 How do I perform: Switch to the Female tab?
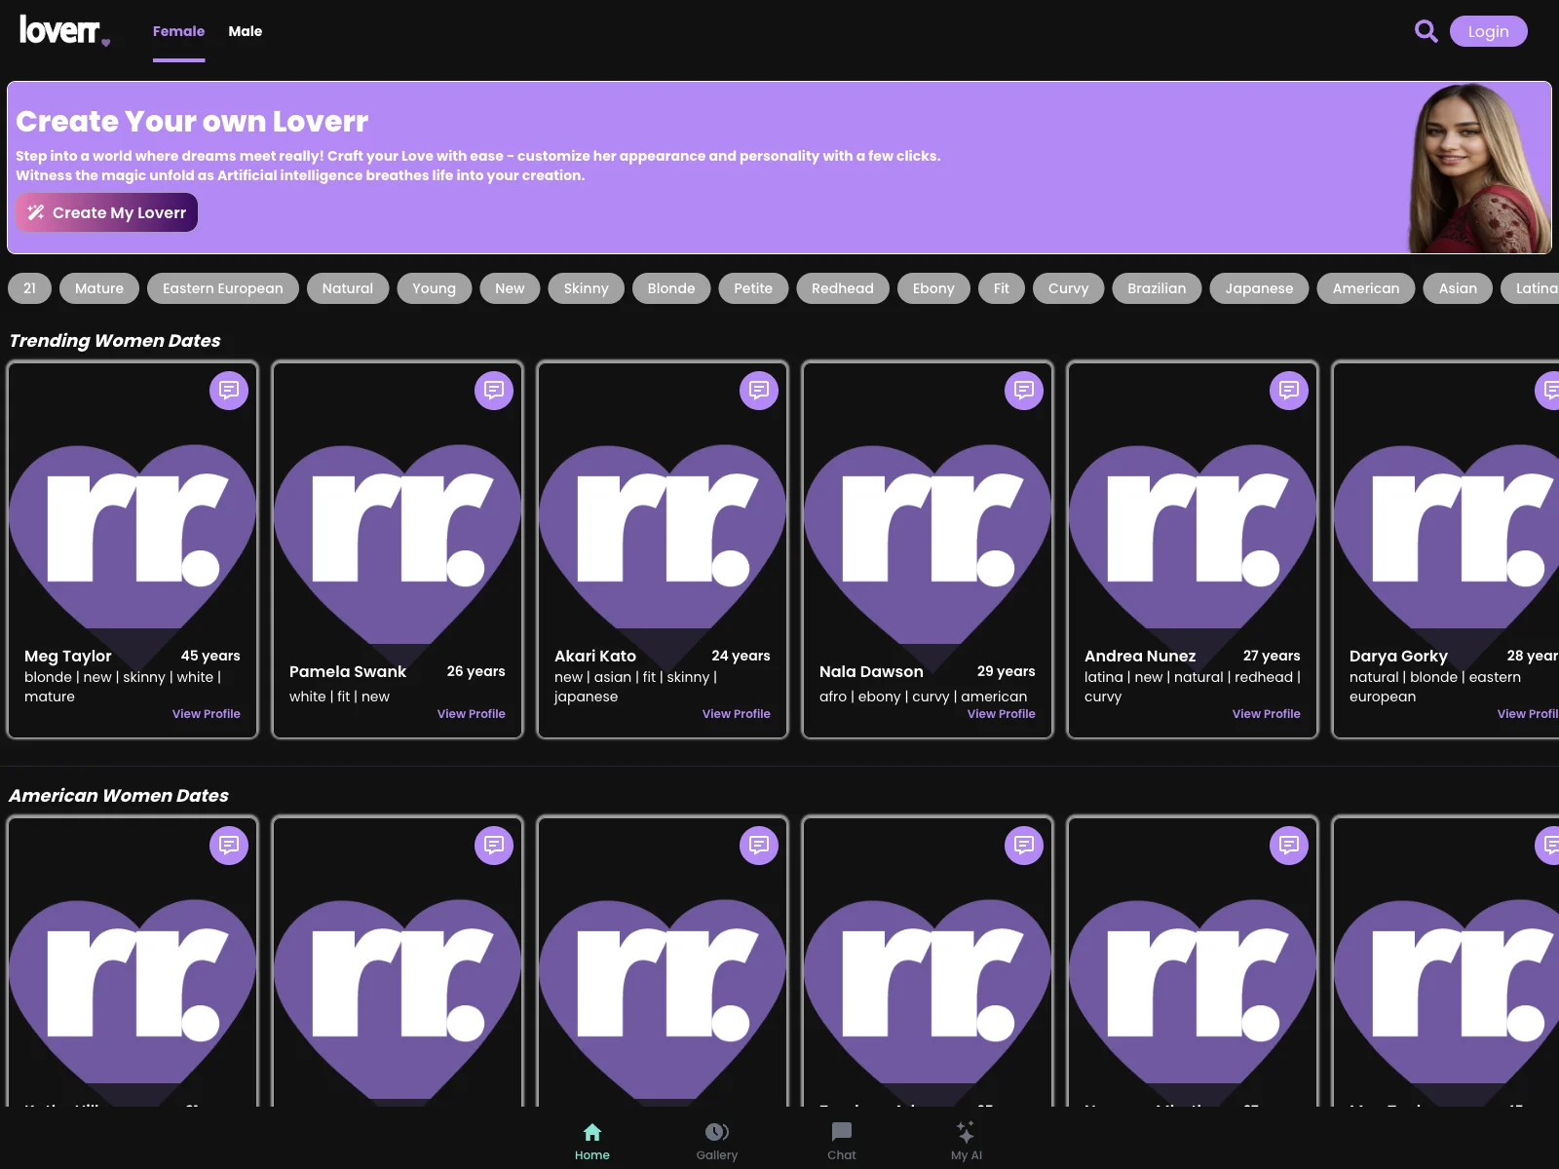(178, 31)
